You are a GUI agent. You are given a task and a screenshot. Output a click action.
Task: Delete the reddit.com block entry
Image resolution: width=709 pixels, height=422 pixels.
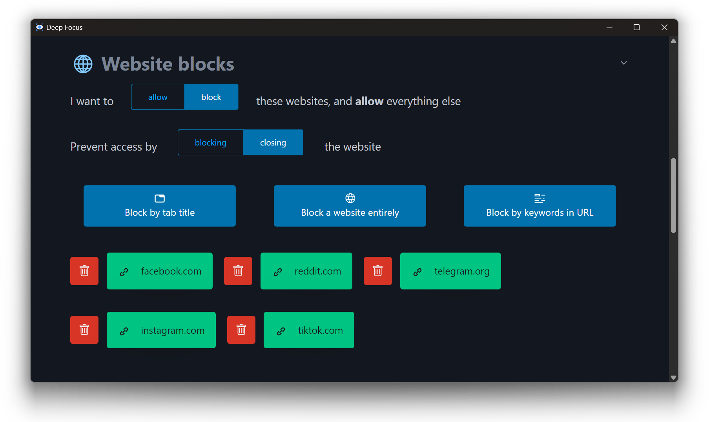[238, 271]
